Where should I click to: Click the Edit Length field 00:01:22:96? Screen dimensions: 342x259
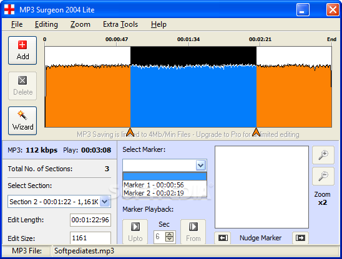tap(90, 220)
